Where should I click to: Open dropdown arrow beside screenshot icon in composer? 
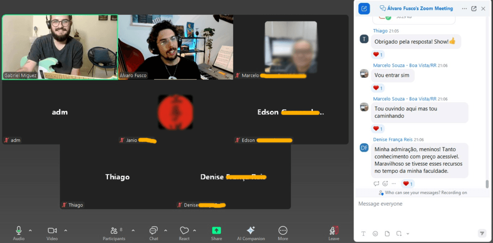(x=408, y=234)
